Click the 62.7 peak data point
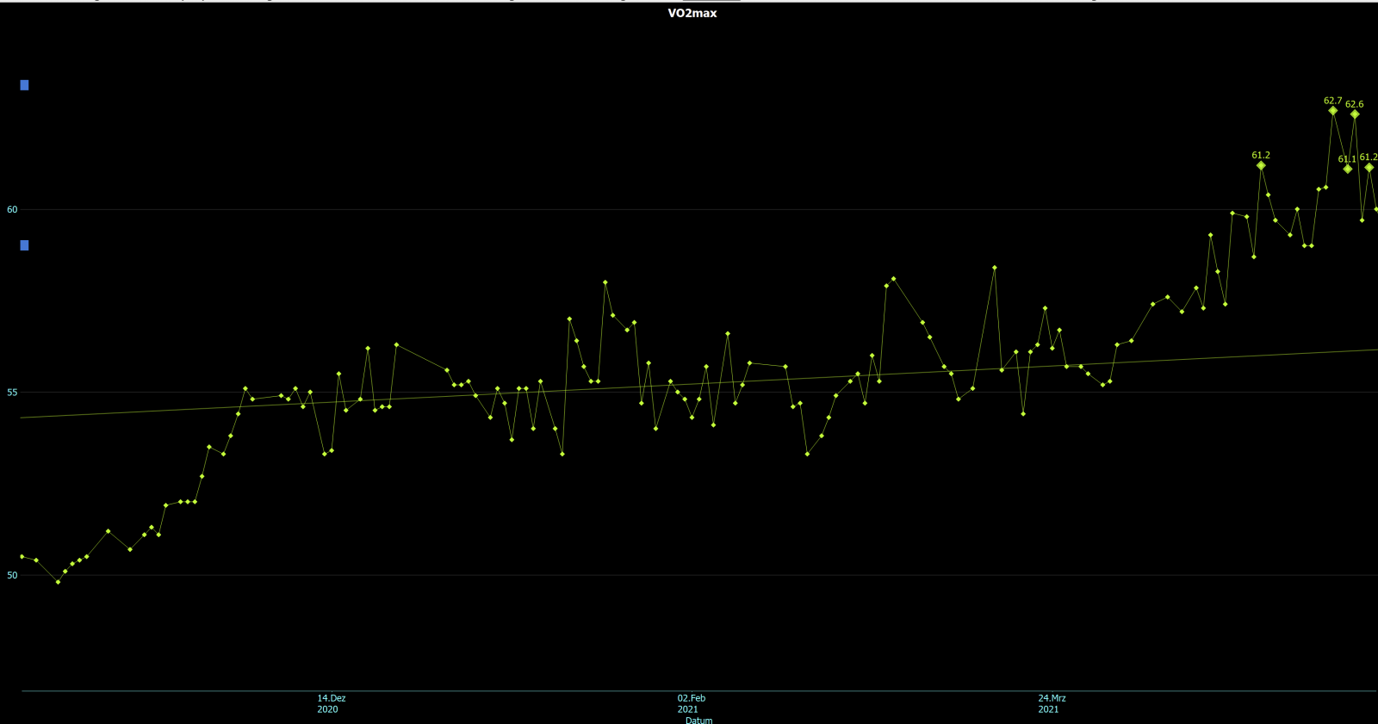This screenshot has width=1378, height=724. 1332,111
